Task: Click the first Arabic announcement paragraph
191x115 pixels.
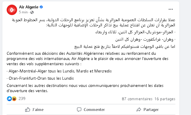Action: (93, 22)
